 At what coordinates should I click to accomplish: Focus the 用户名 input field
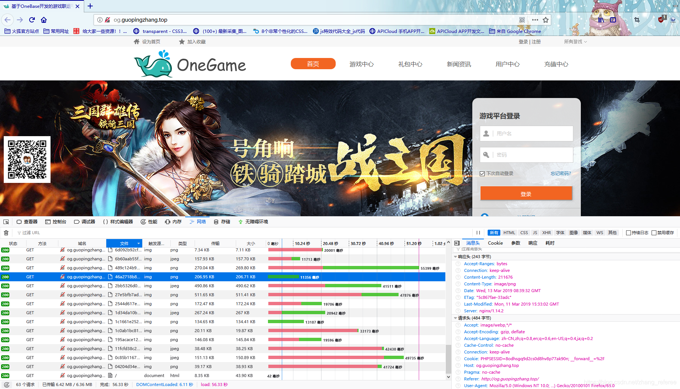526,134
